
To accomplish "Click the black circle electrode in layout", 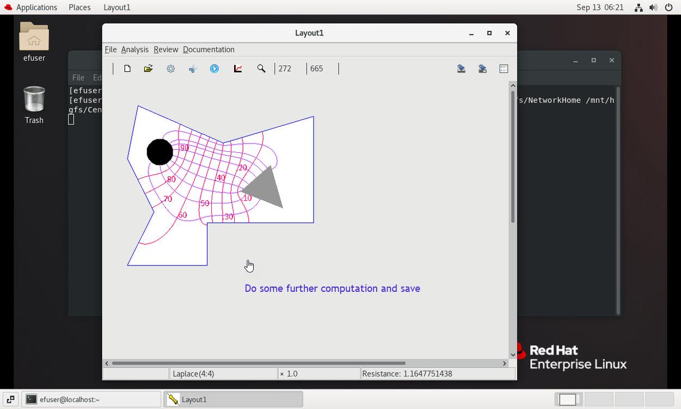I will click(x=159, y=152).
